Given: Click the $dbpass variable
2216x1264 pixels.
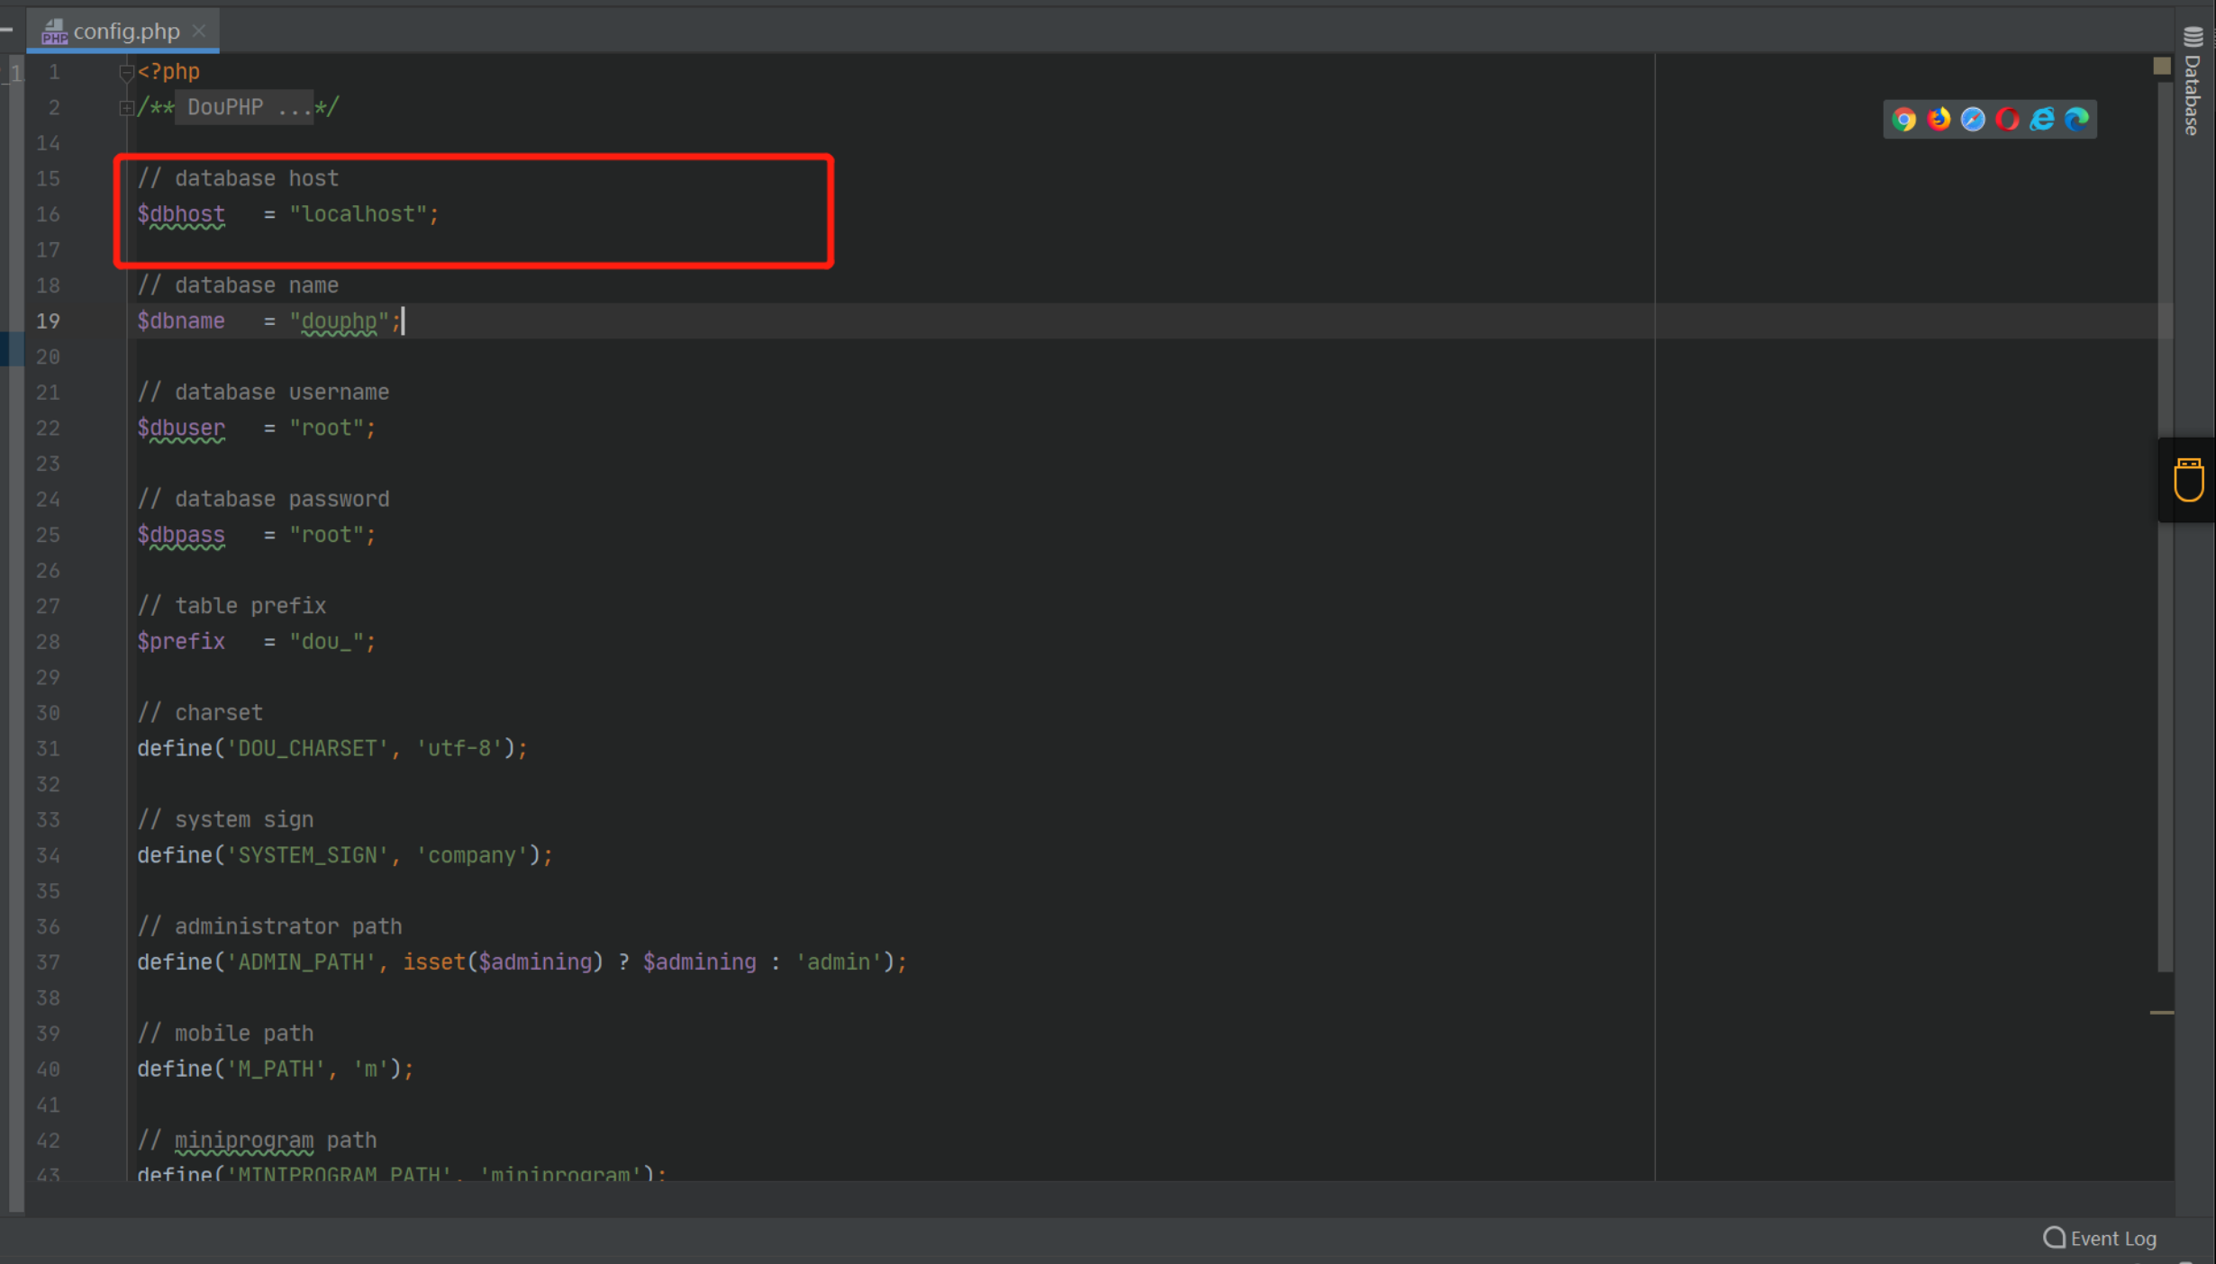Looking at the screenshot, I should [181, 535].
